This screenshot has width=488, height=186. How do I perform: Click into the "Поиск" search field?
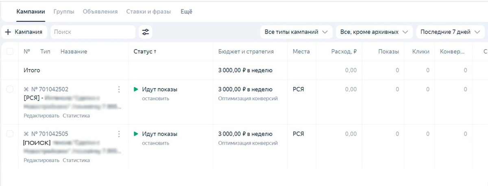click(94, 32)
